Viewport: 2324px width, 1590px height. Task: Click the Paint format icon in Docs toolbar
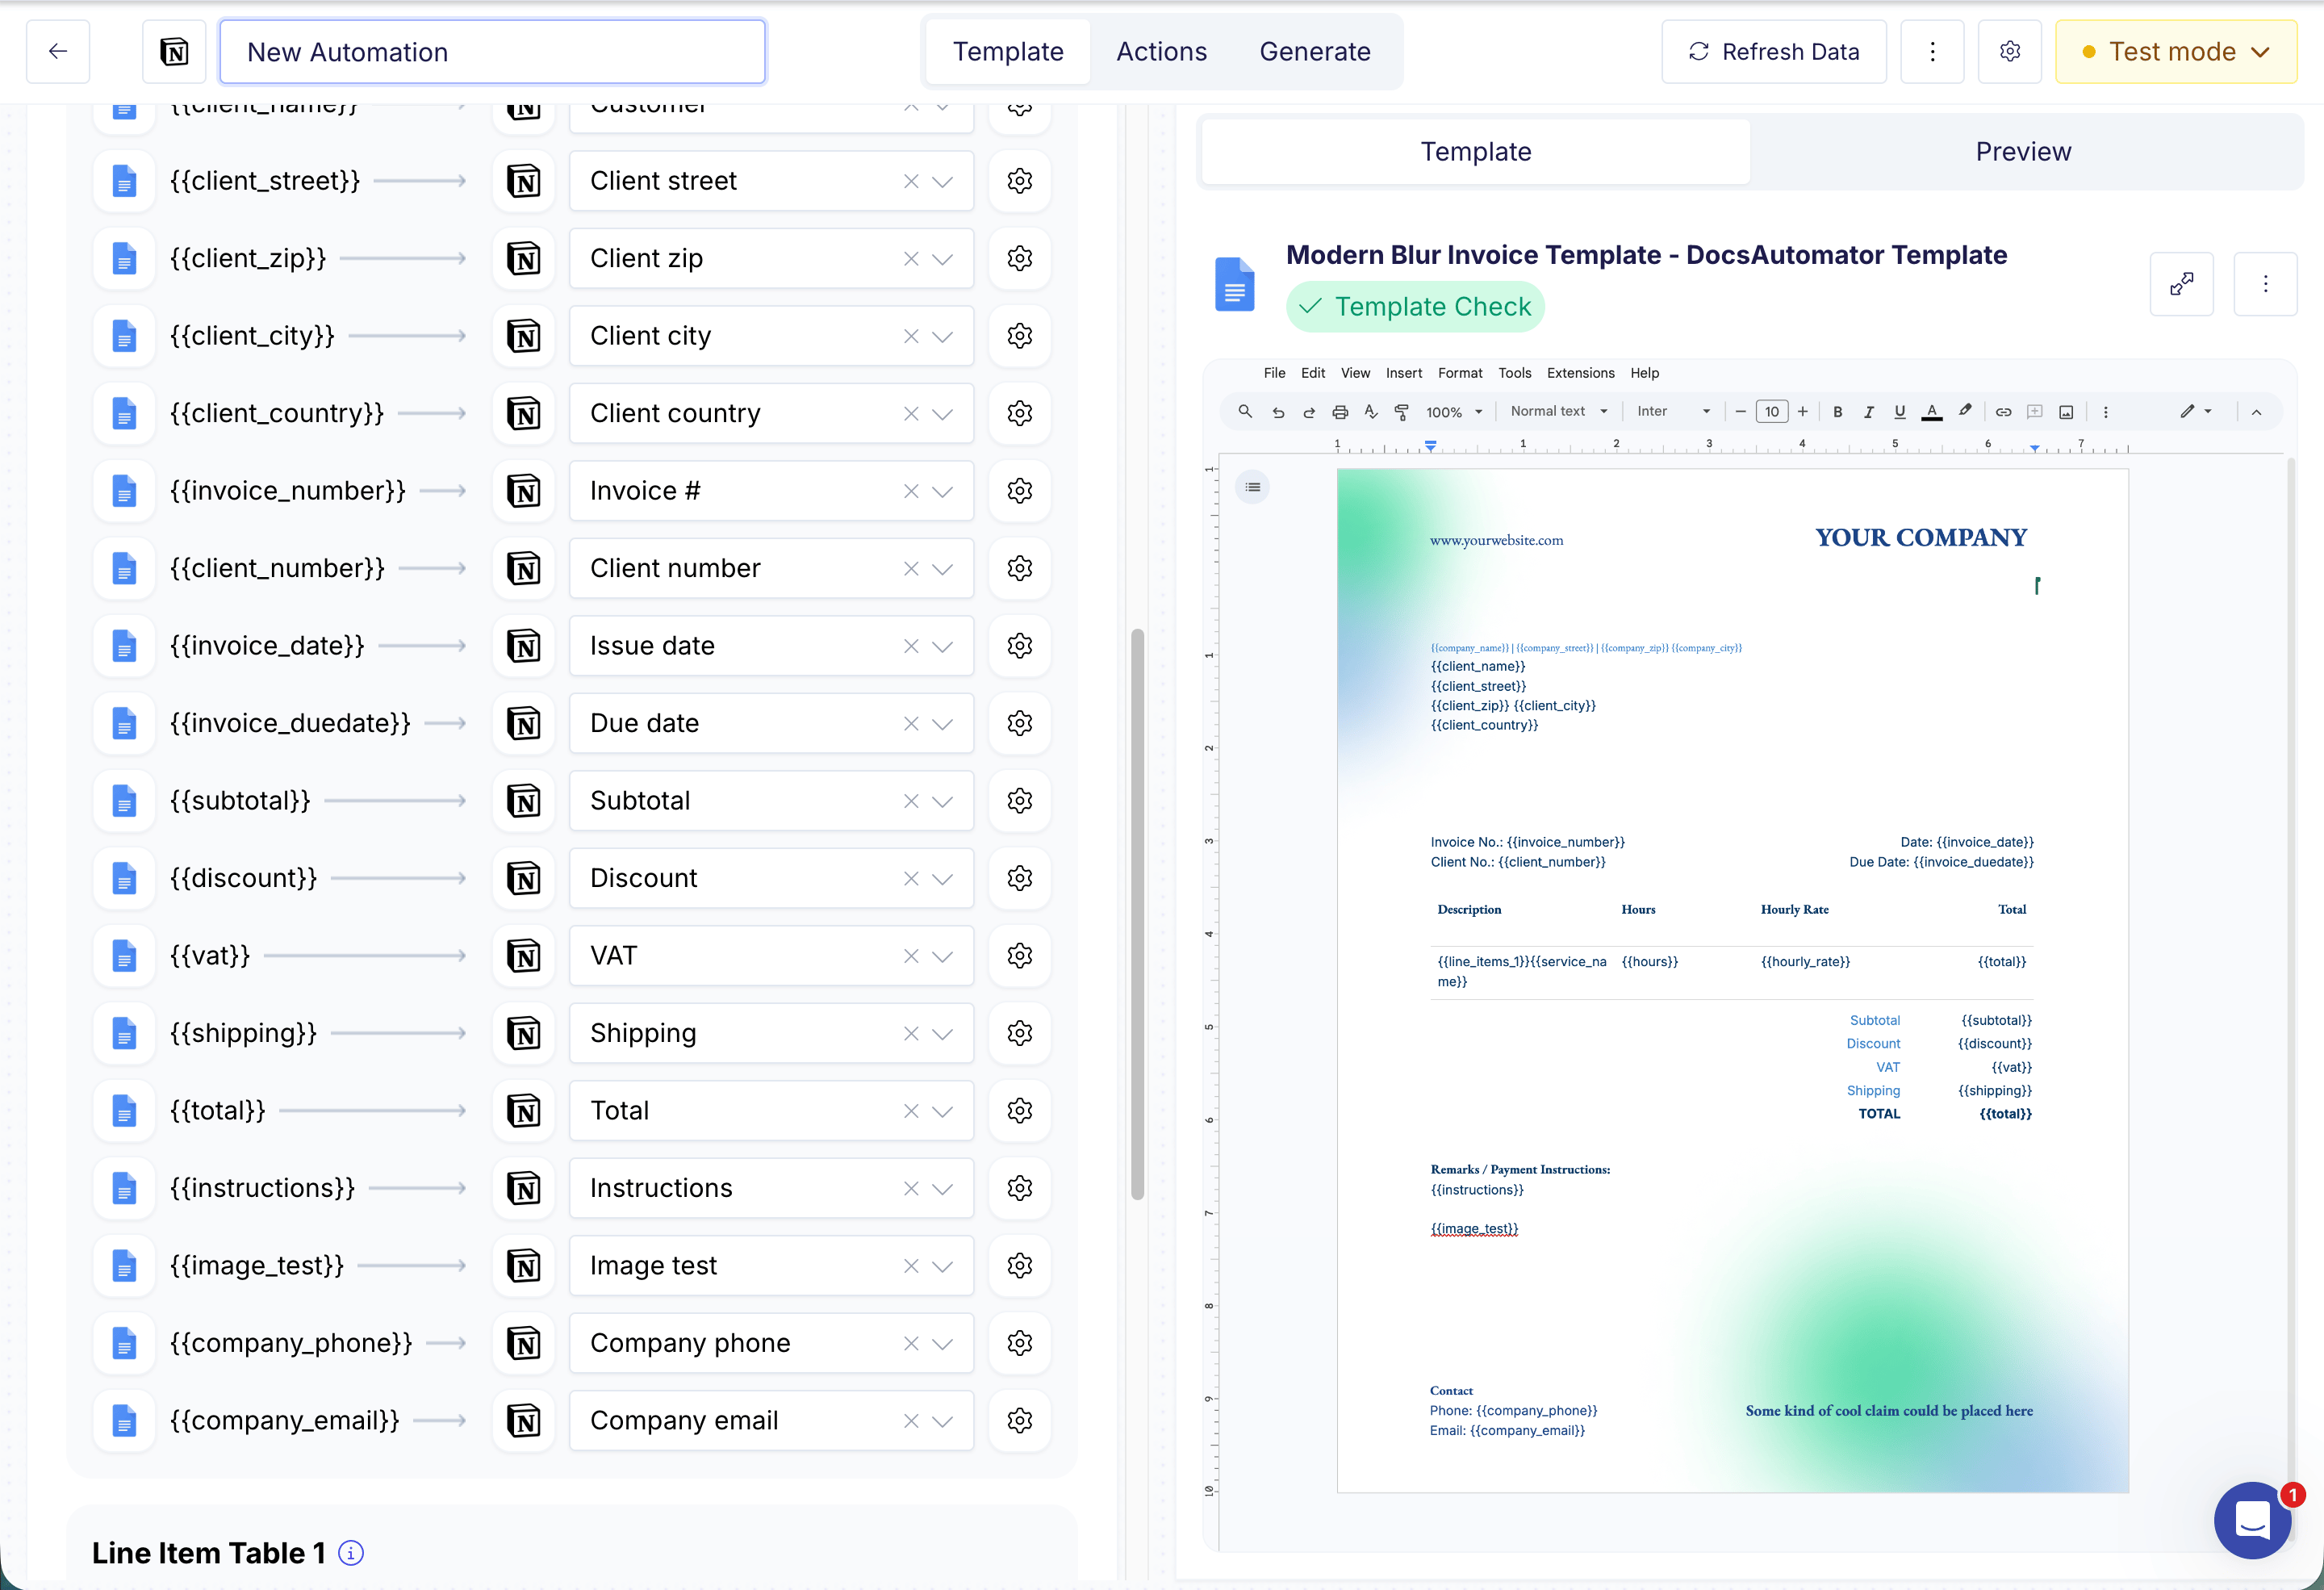coord(1402,412)
